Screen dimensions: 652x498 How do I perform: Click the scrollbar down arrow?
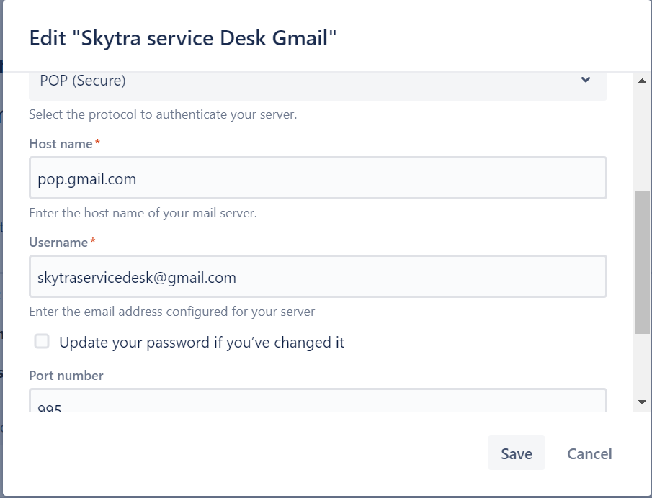tap(642, 402)
